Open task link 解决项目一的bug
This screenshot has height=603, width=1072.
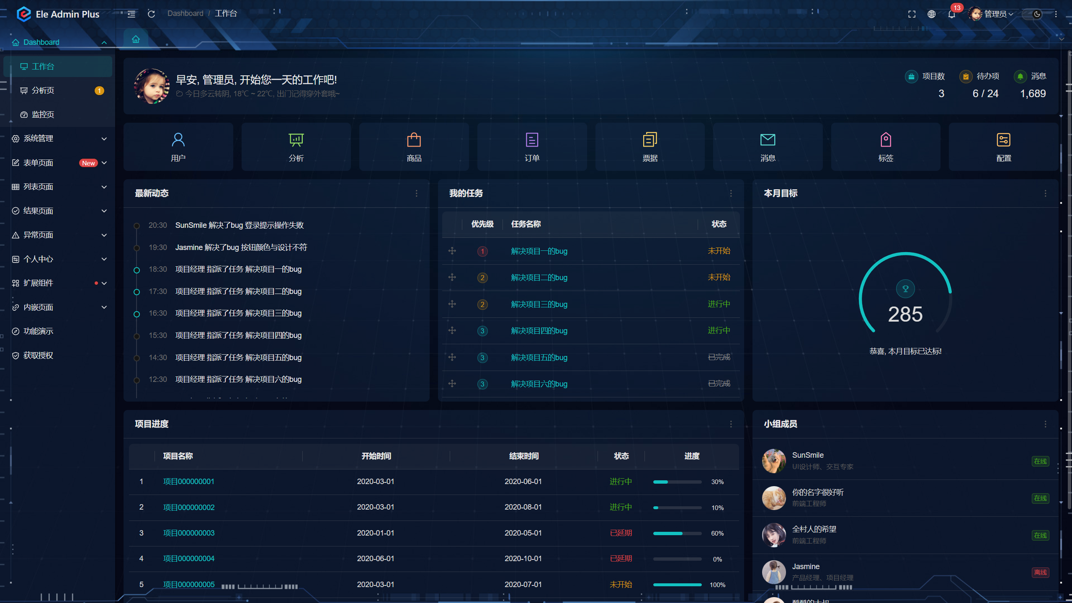coord(539,251)
